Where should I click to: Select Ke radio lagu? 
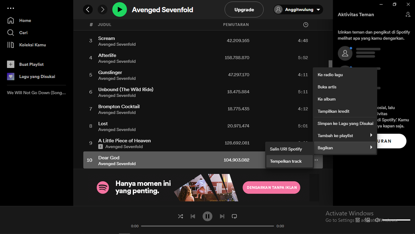point(345,75)
